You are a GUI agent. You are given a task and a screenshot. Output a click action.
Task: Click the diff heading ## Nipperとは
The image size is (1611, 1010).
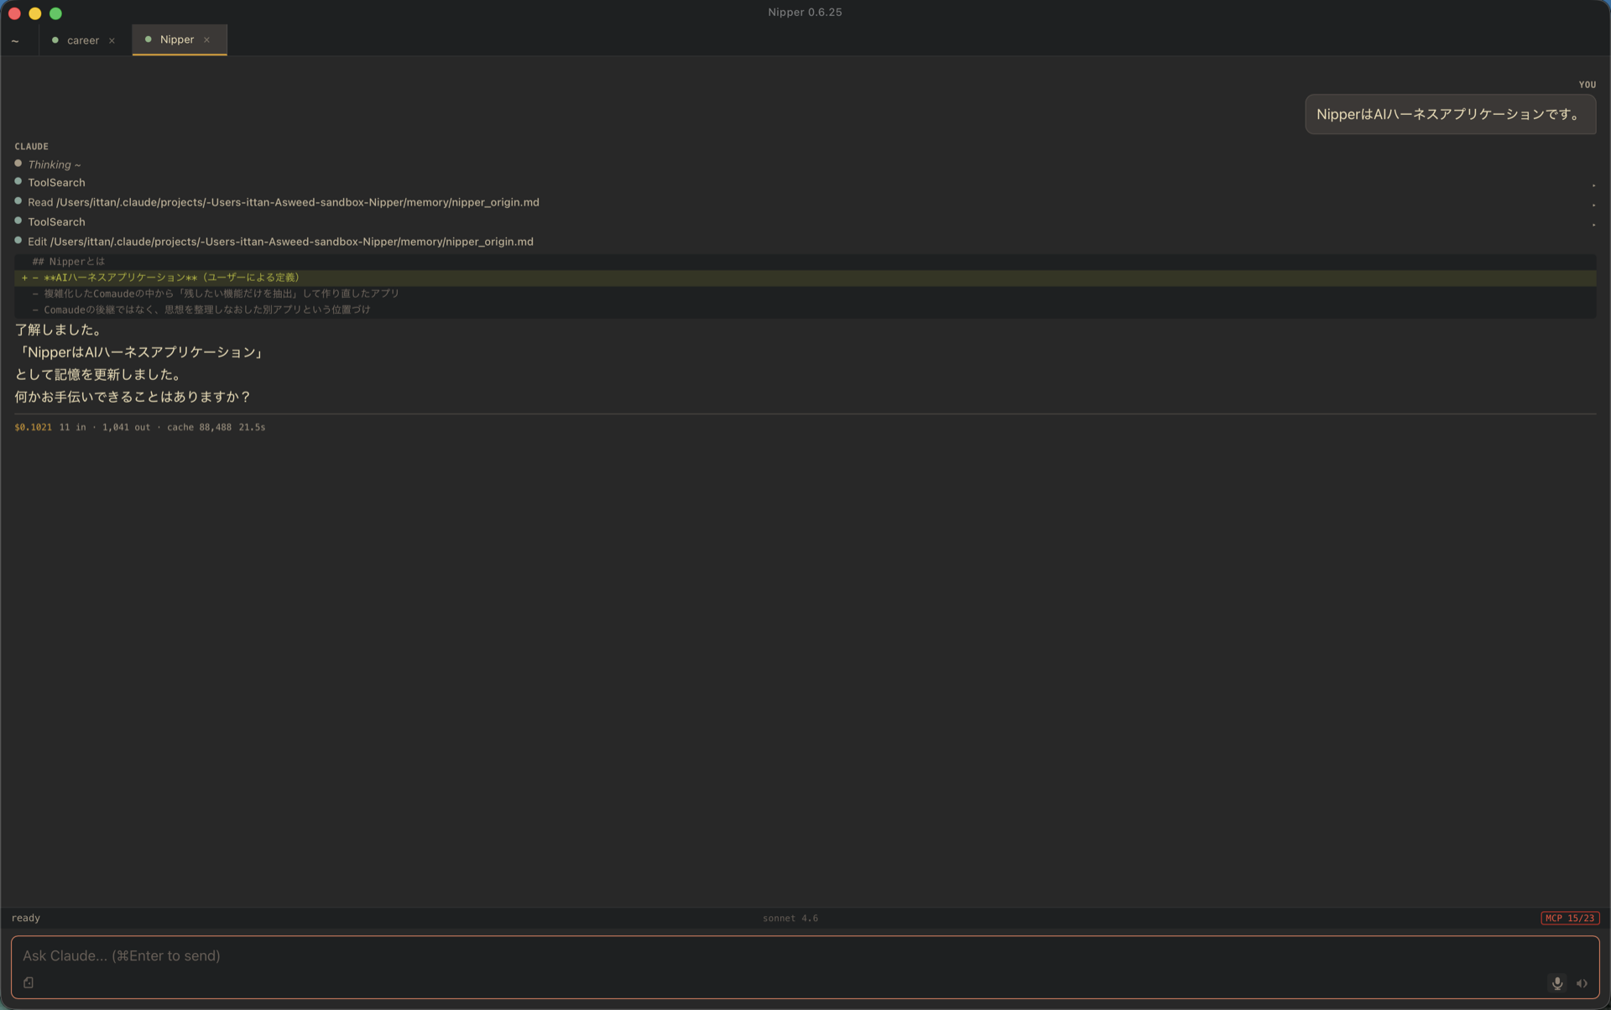coord(69,262)
